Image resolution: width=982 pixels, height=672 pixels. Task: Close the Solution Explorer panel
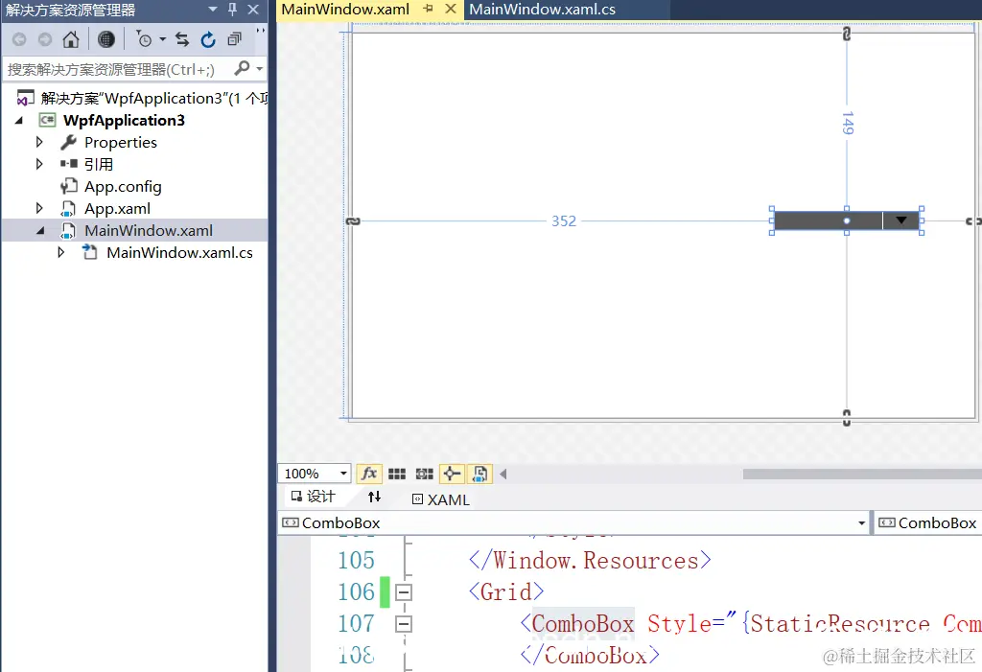coord(253,10)
